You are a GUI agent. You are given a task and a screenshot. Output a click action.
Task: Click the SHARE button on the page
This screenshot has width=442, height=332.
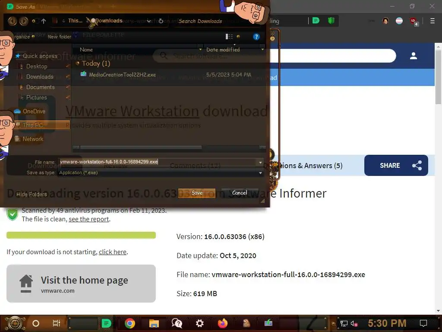click(396, 166)
